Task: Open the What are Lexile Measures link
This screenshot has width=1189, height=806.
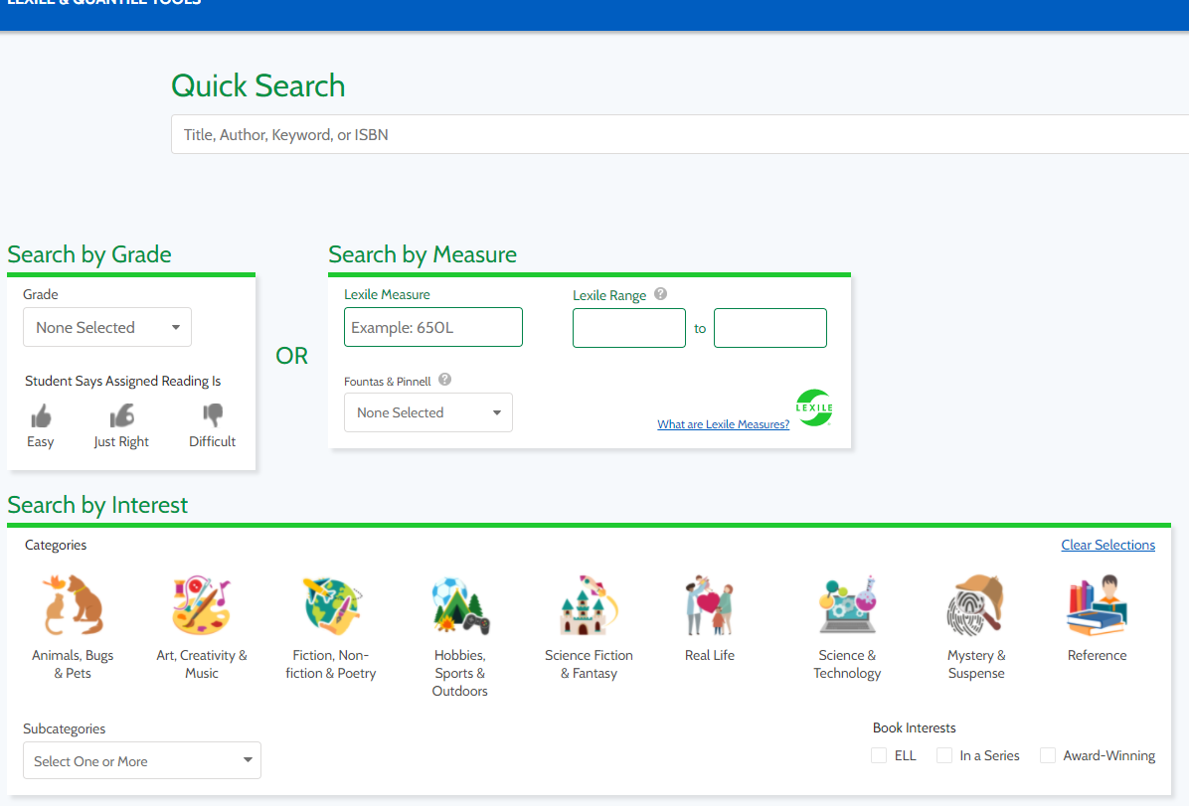Action: pyautogui.click(x=724, y=424)
